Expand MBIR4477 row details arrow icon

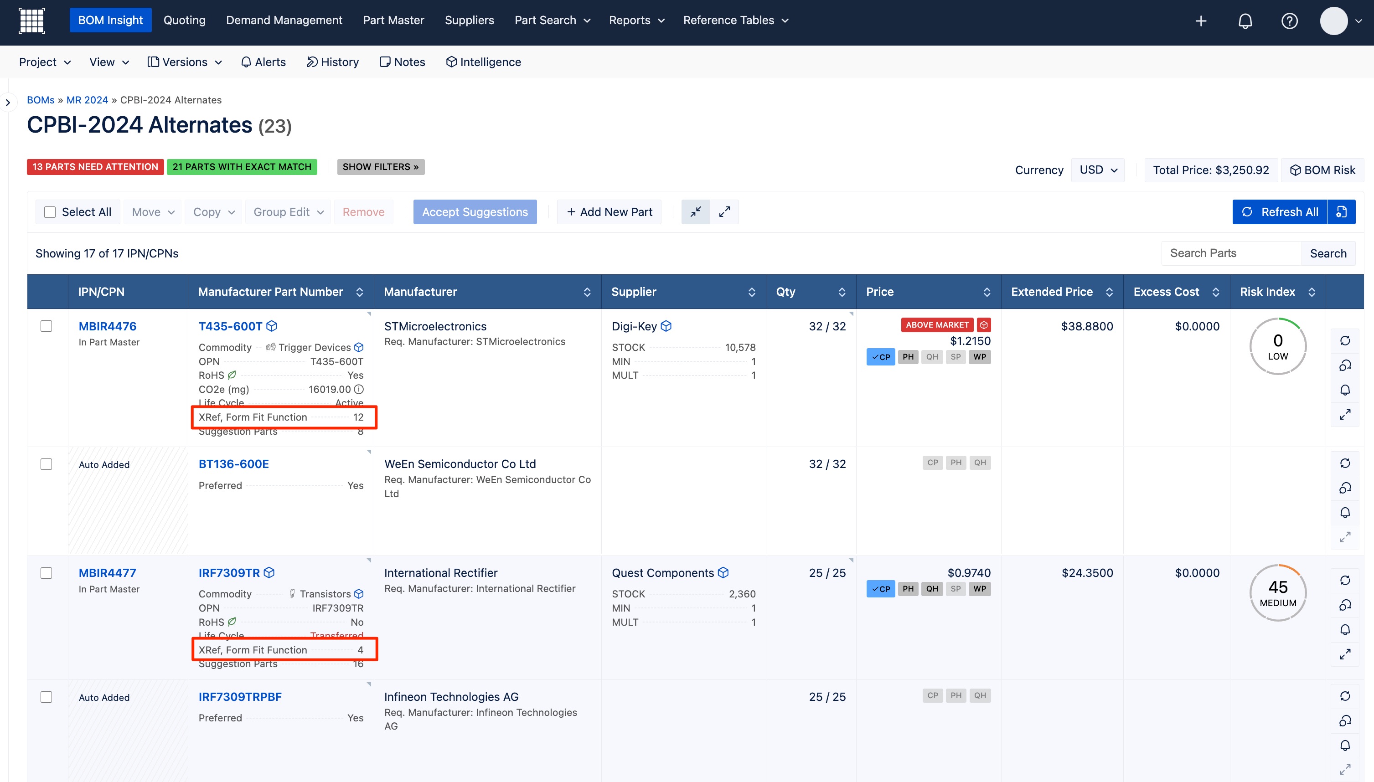coord(1344,654)
